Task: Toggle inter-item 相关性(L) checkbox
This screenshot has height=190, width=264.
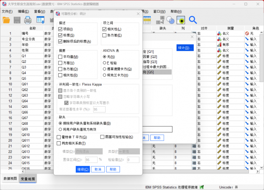Action: (104, 29)
